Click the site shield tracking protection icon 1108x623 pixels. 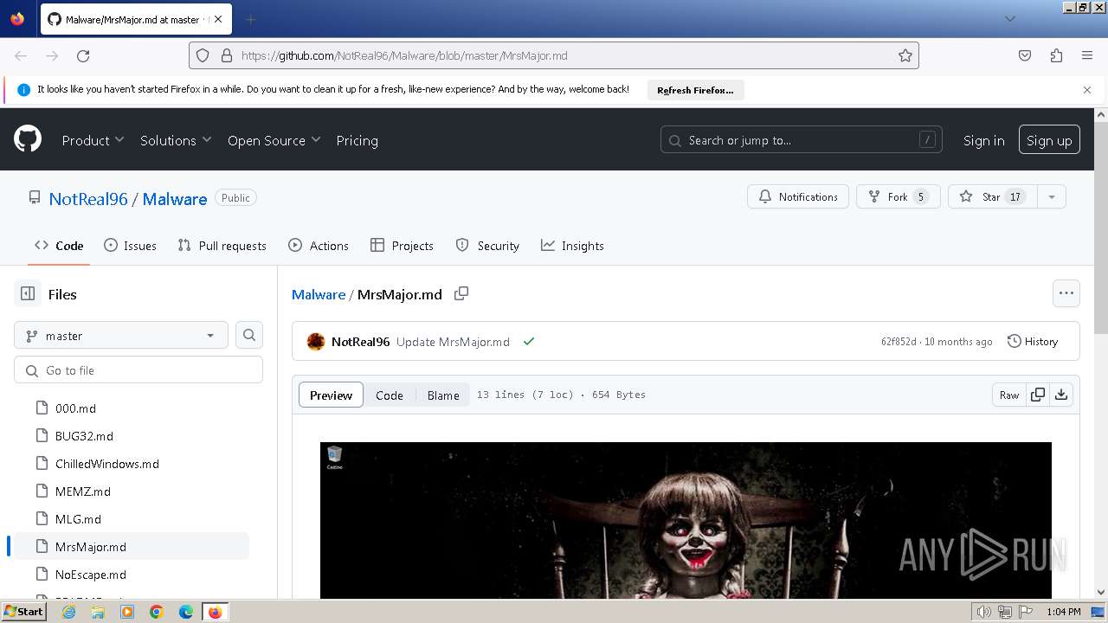tap(203, 55)
